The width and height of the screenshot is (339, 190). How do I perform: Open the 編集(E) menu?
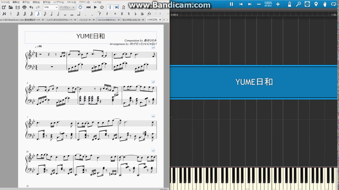point(16,2)
